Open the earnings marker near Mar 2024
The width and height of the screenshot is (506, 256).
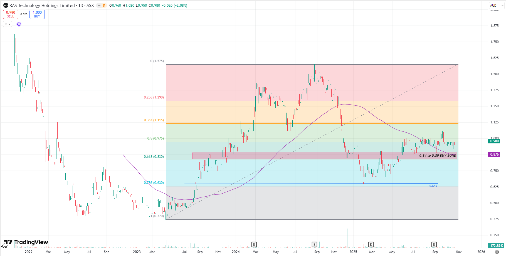[254, 244]
